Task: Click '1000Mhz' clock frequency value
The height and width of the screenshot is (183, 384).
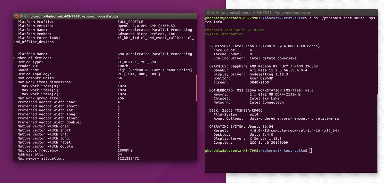Action: 125,150
